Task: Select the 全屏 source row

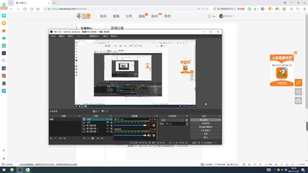Action: point(97,122)
